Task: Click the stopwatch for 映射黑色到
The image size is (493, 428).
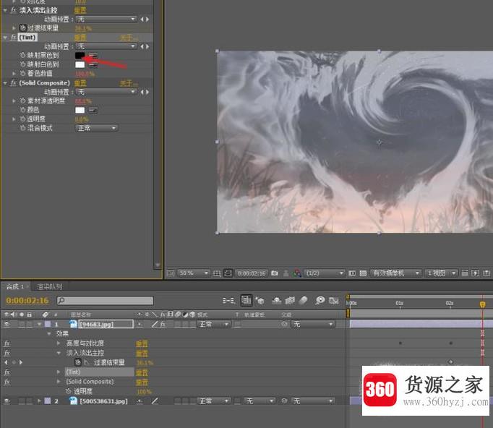Action: point(22,56)
